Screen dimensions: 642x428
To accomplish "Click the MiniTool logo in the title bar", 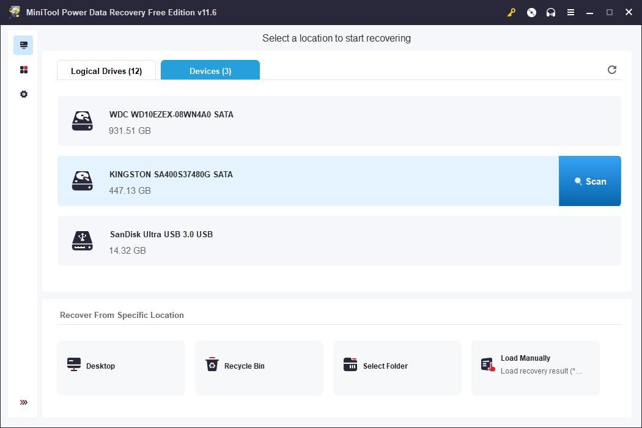I will click(13, 12).
